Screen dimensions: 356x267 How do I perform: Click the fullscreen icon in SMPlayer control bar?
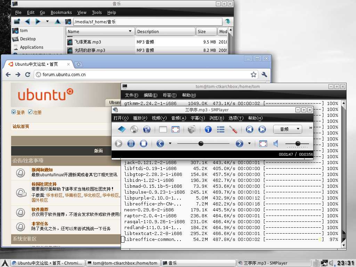coord(263,144)
